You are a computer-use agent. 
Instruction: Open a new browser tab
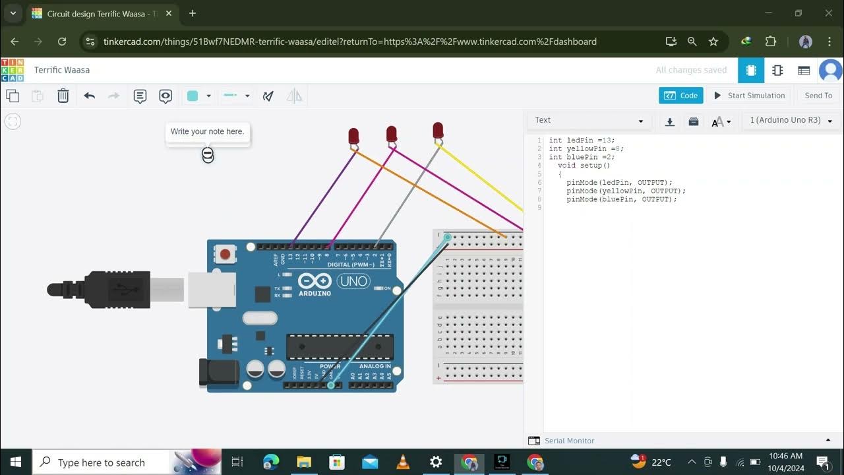pos(193,13)
